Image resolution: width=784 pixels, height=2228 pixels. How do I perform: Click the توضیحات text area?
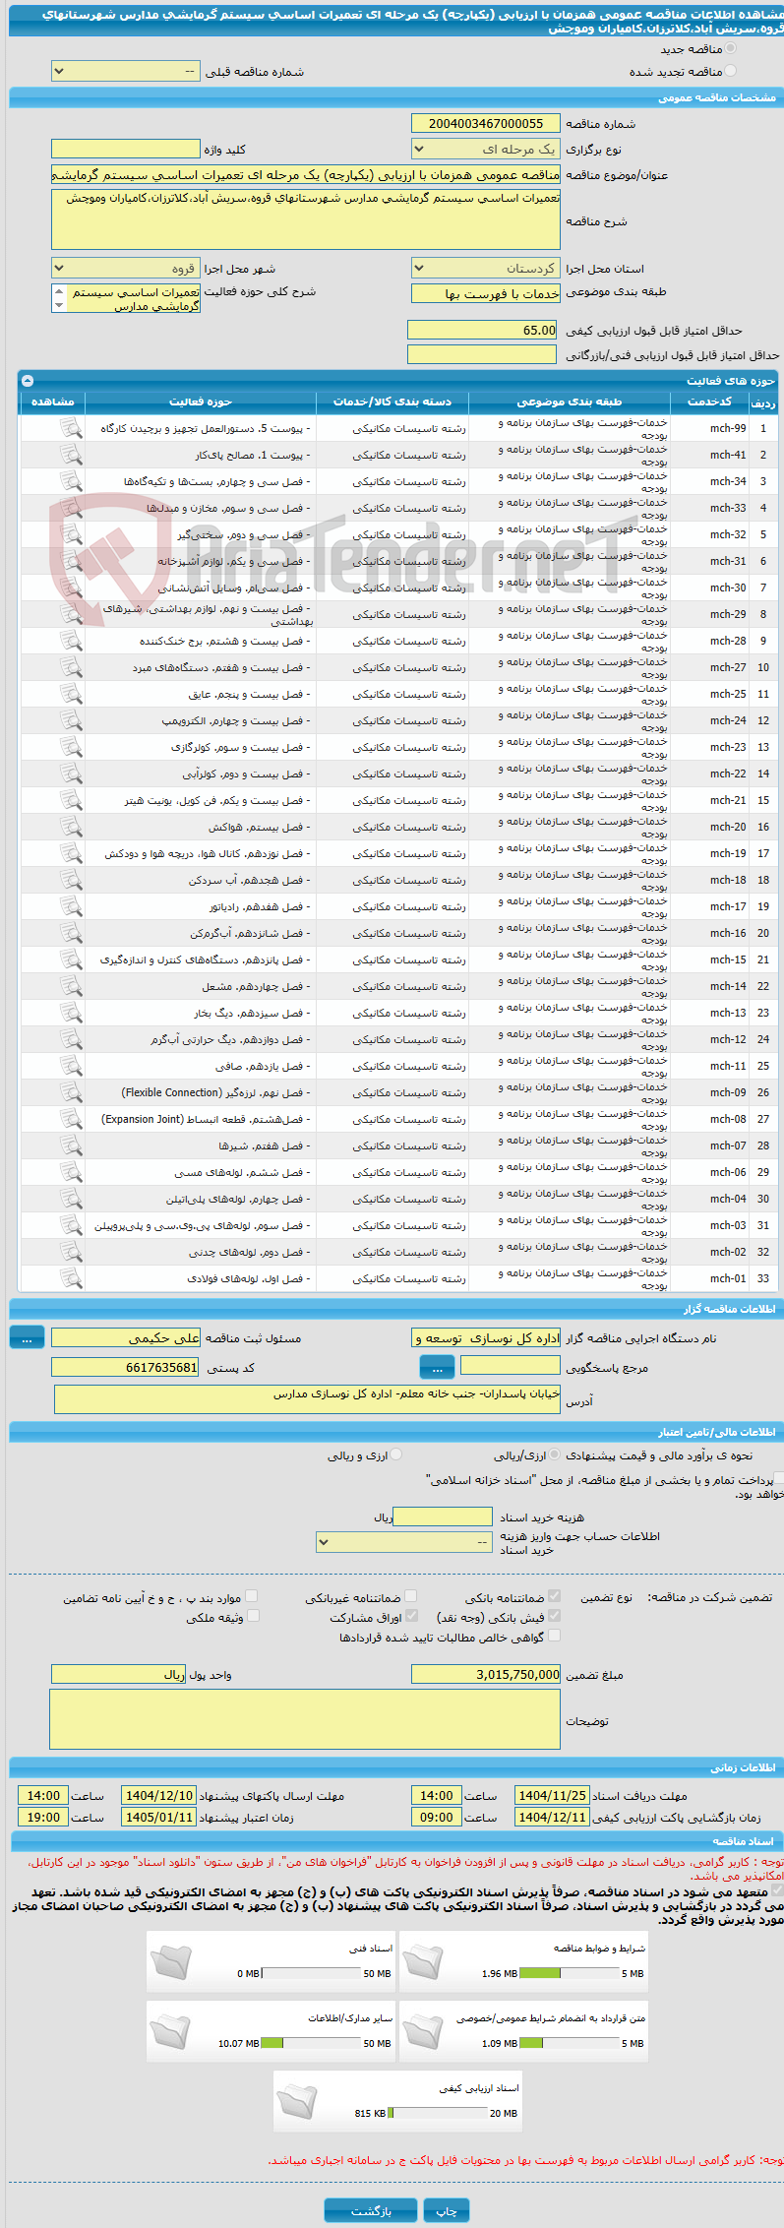point(305,1719)
